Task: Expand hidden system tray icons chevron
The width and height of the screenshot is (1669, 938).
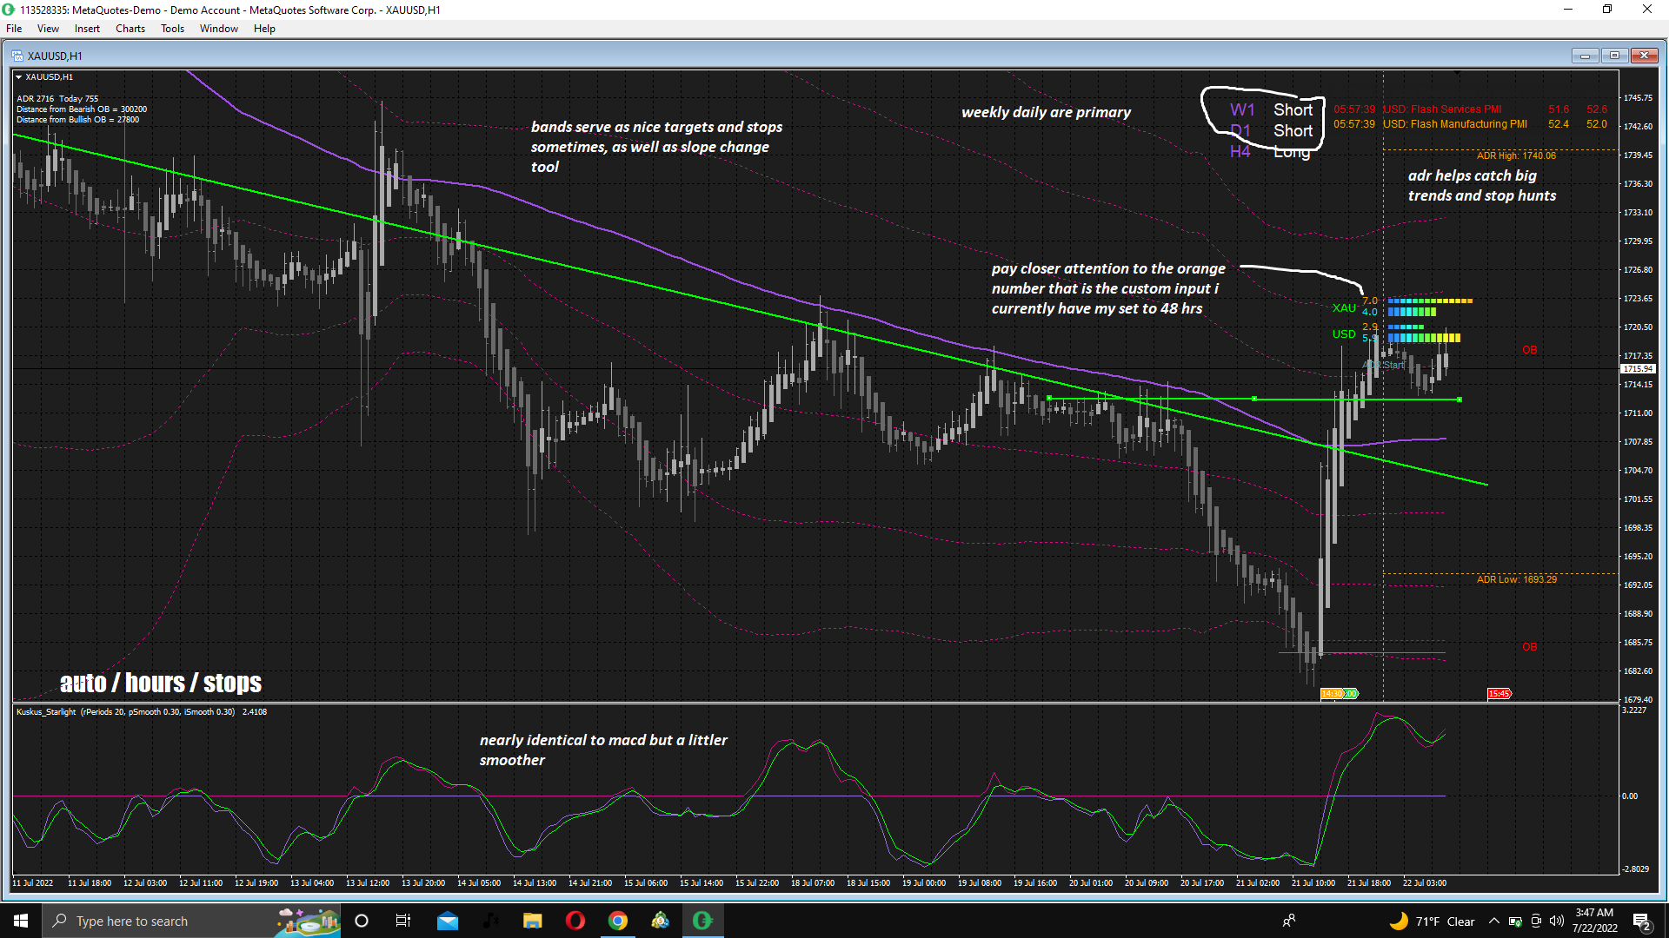Action: pos(1493,921)
